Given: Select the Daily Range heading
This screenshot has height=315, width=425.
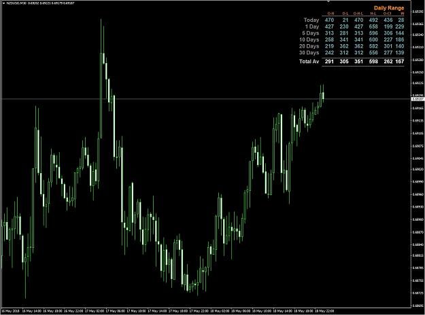Looking at the screenshot, I should click(389, 8).
